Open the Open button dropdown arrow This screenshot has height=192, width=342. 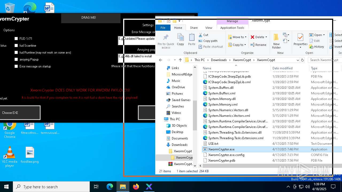tap(324, 35)
